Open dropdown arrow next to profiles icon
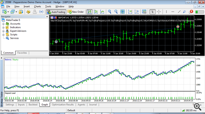The width and height of the screenshot is (205, 114). pos(16,12)
